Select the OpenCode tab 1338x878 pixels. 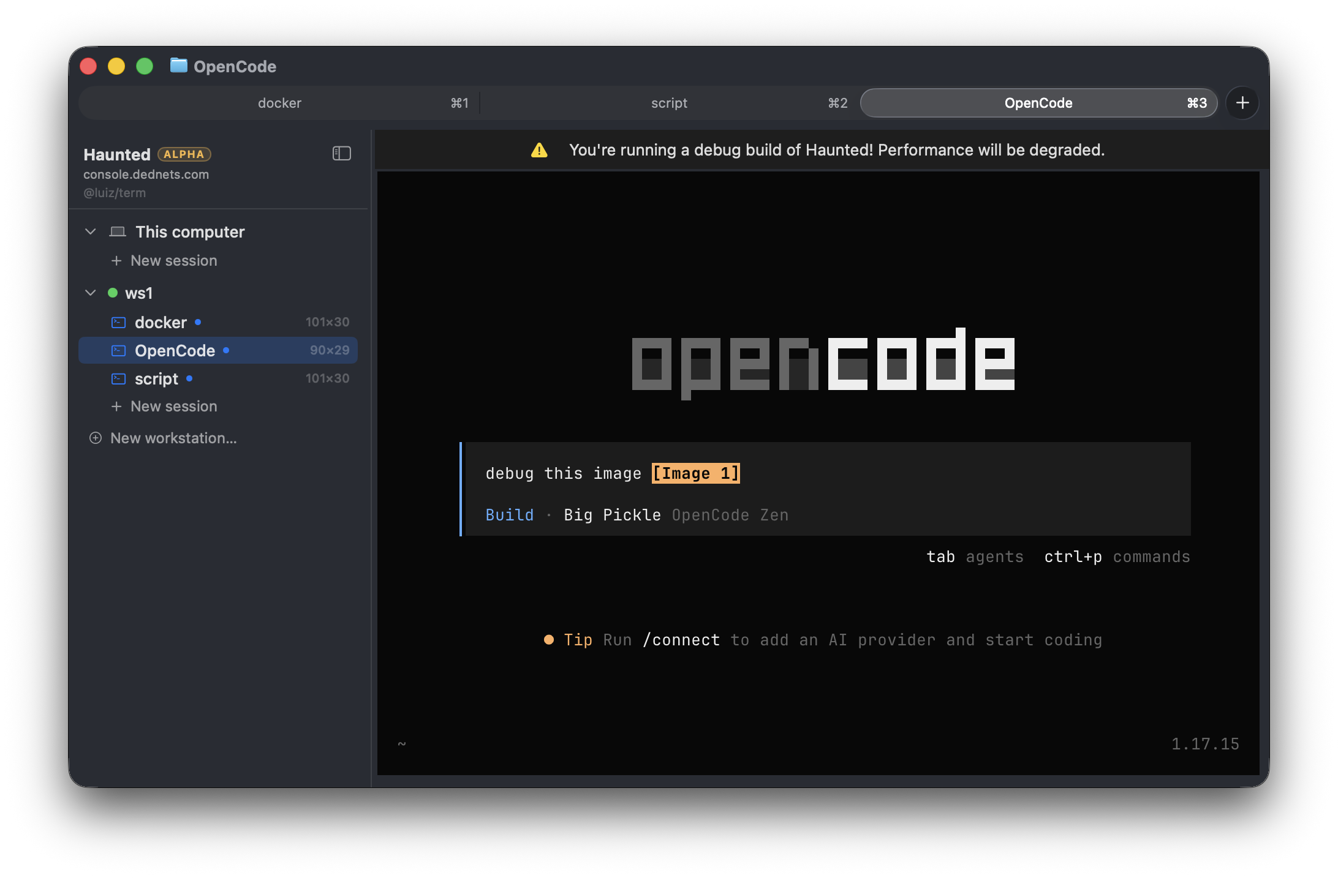coord(1038,103)
